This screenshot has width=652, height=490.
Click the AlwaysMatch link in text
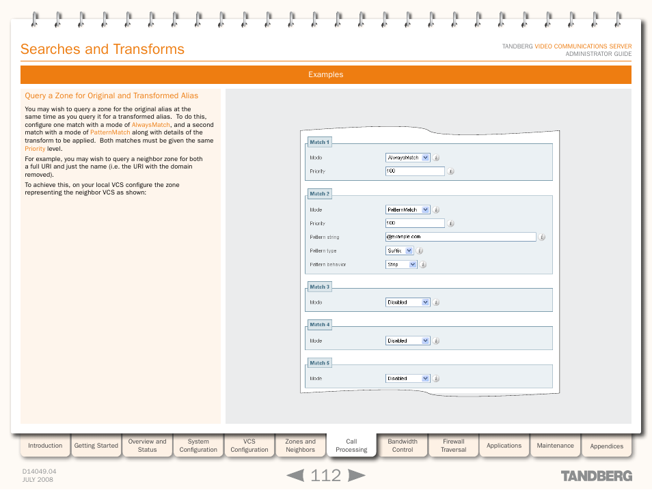150,125
